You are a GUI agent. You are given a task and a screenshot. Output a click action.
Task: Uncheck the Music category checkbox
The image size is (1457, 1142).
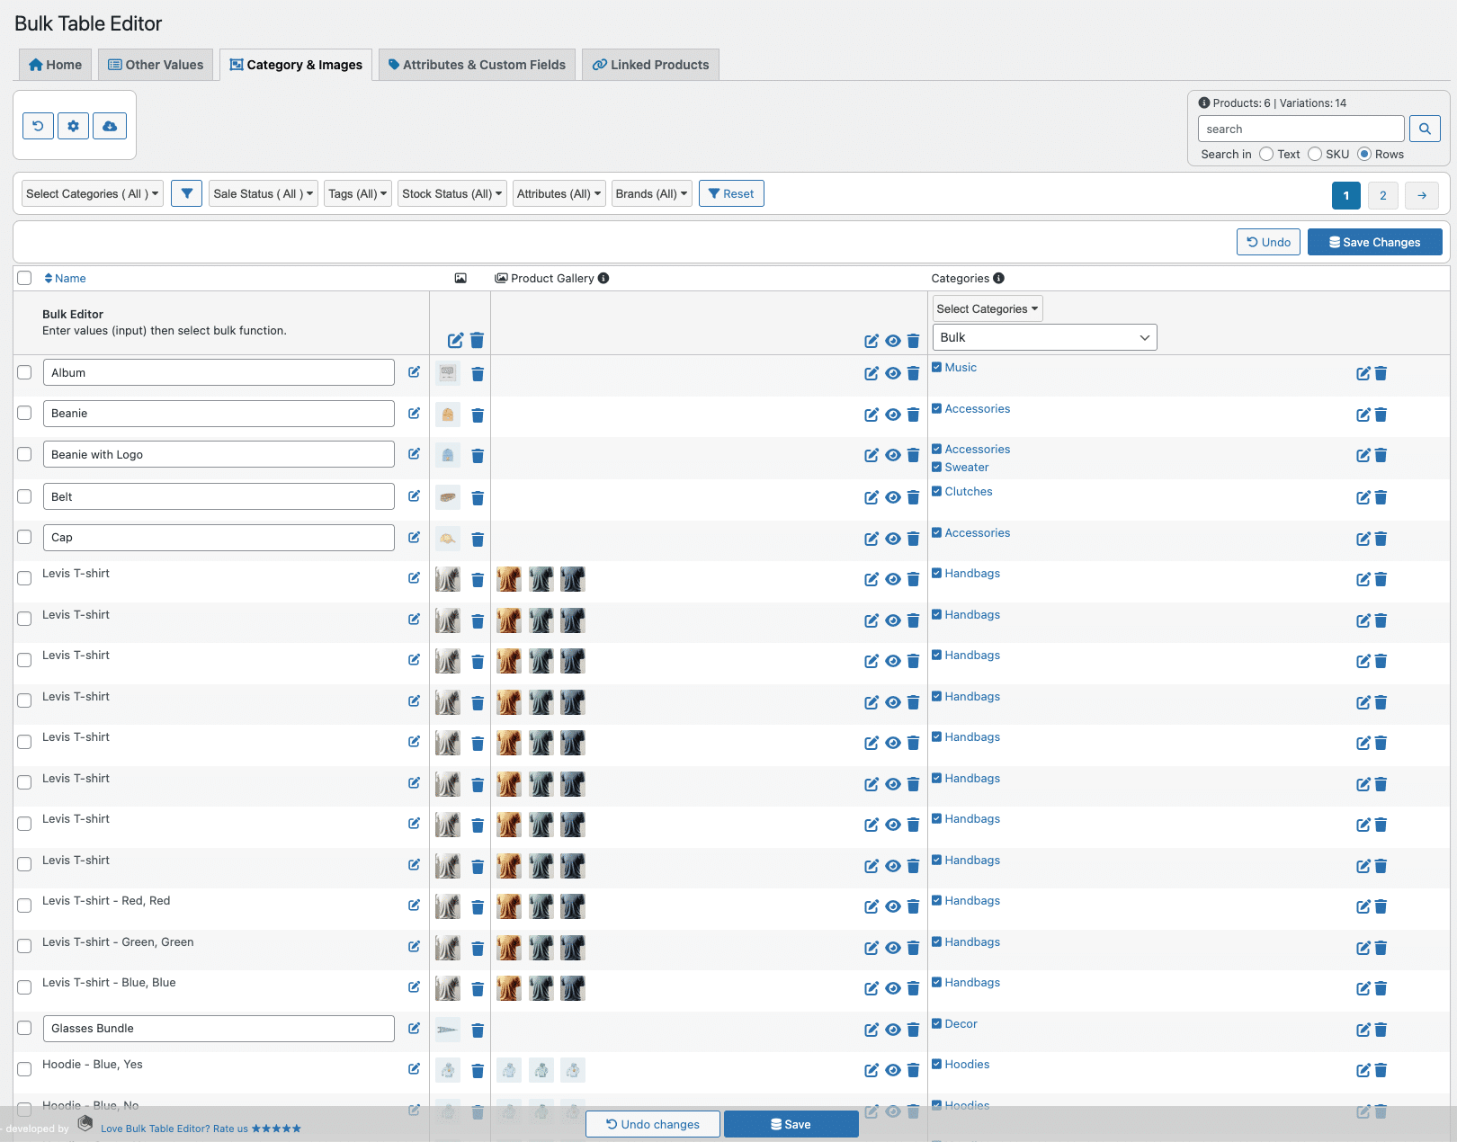click(936, 367)
